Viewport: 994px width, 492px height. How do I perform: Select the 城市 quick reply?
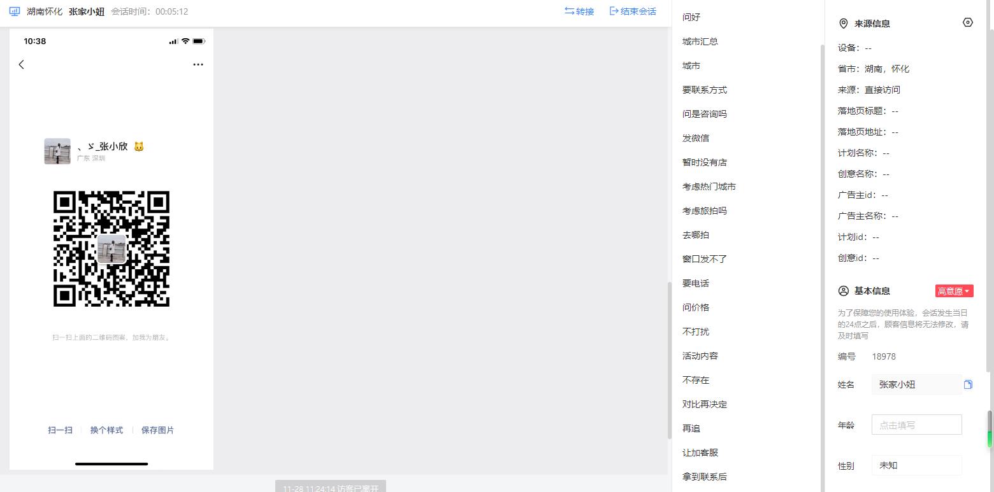pos(691,66)
